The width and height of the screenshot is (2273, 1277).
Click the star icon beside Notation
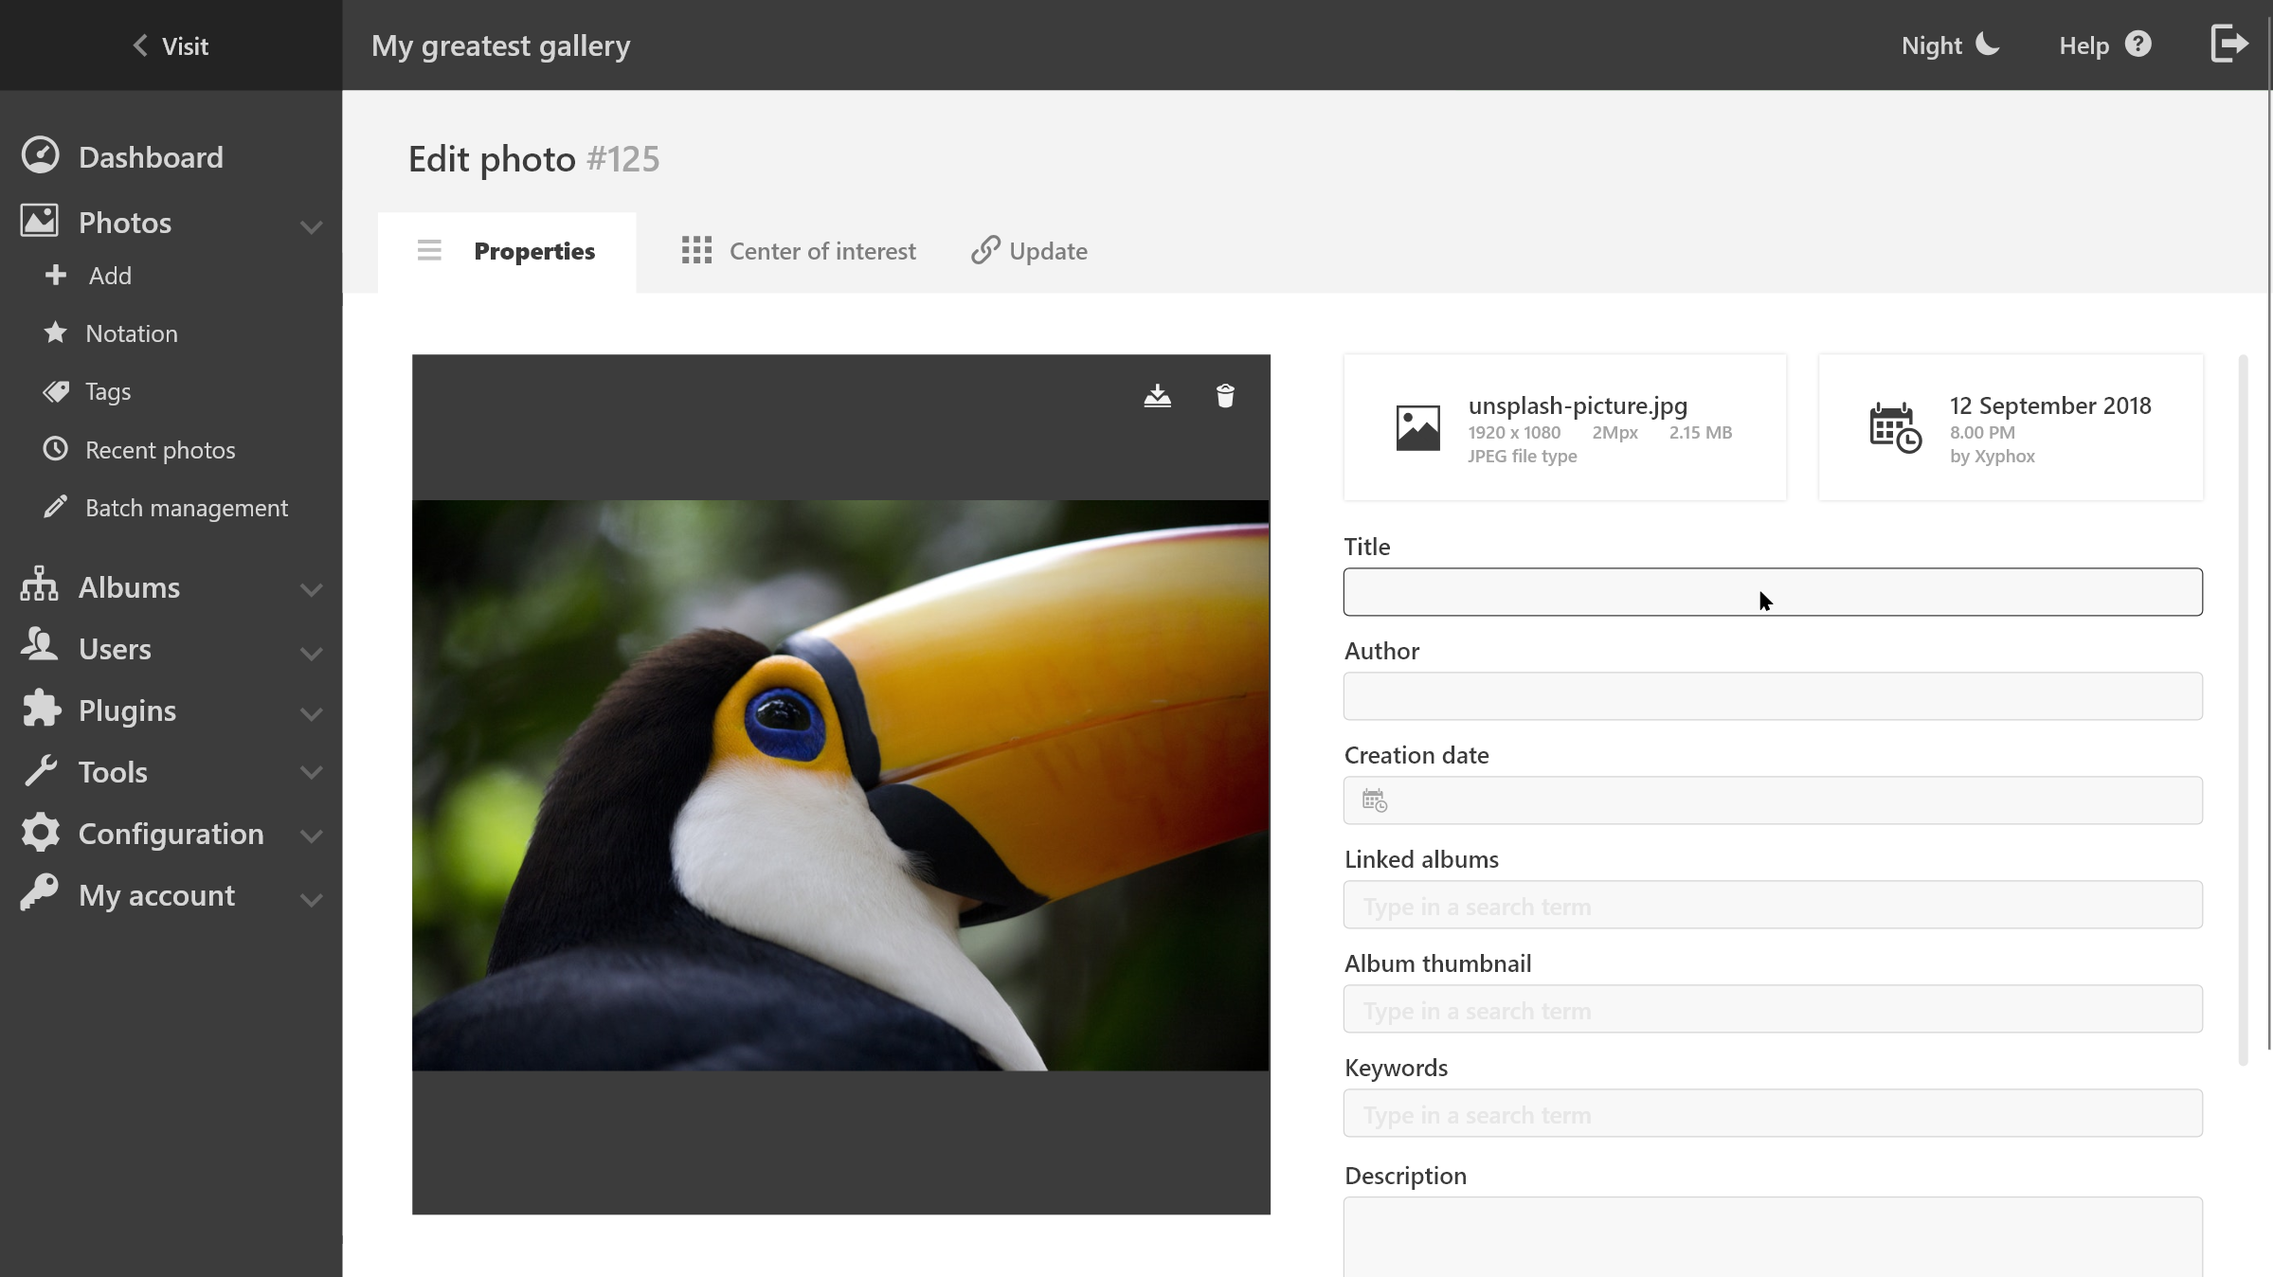56,333
